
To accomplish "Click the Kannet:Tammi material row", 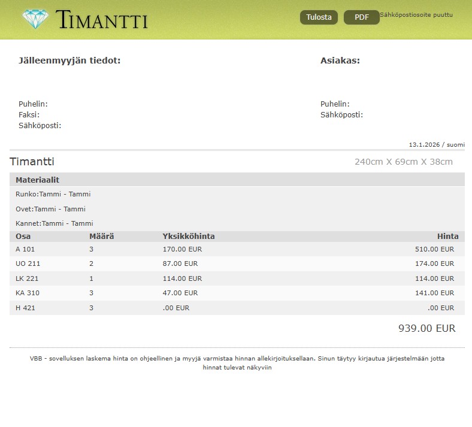I will point(54,223).
